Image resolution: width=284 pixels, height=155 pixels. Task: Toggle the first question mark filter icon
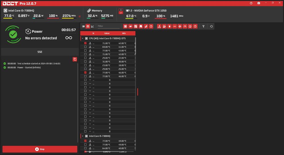151,26
